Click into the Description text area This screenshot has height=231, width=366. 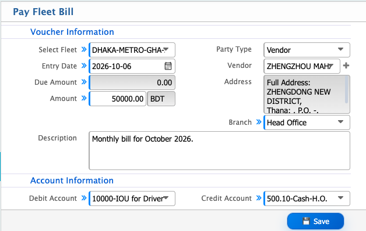[219, 150]
